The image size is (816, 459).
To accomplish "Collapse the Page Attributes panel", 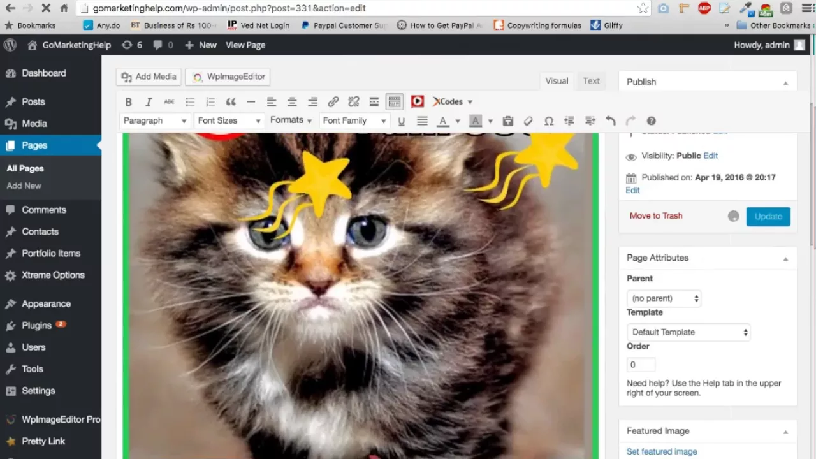I will click(x=785, y=258).
